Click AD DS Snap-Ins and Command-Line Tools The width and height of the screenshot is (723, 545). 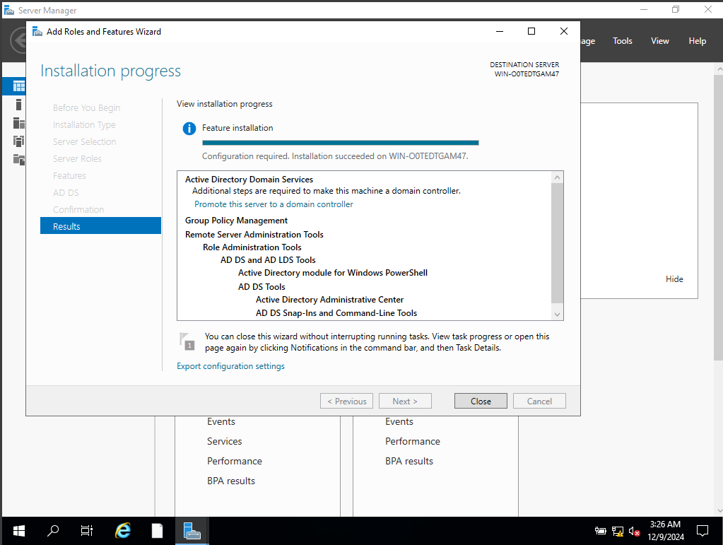pyautogui.click(x=336, y=313)
